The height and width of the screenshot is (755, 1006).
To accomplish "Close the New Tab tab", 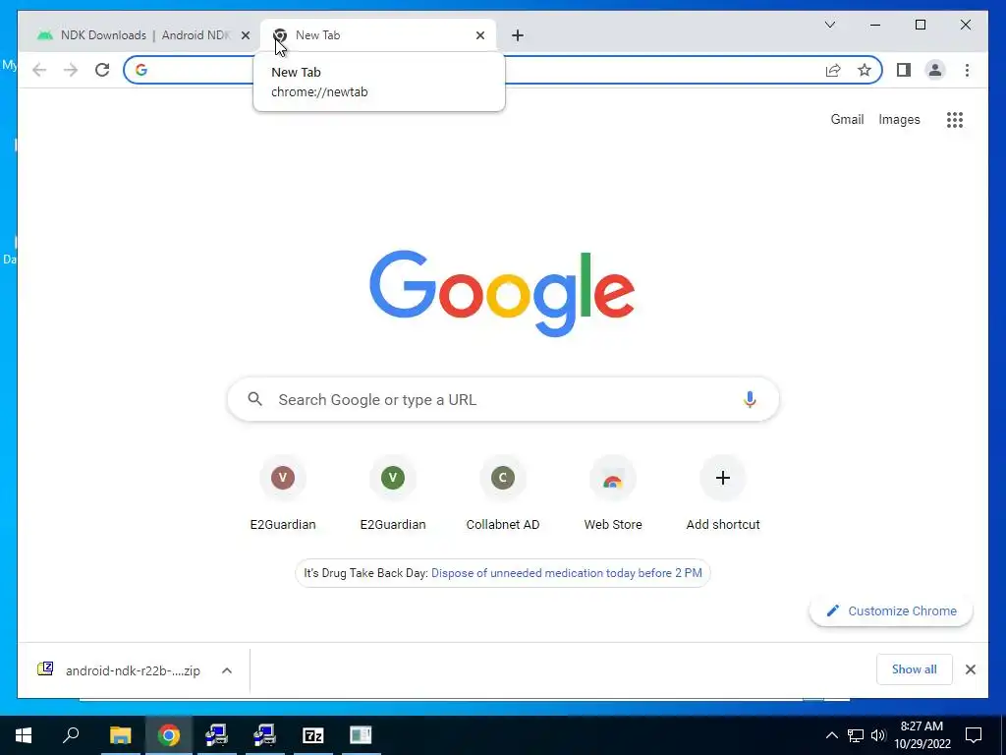I will tap(479, 35).
